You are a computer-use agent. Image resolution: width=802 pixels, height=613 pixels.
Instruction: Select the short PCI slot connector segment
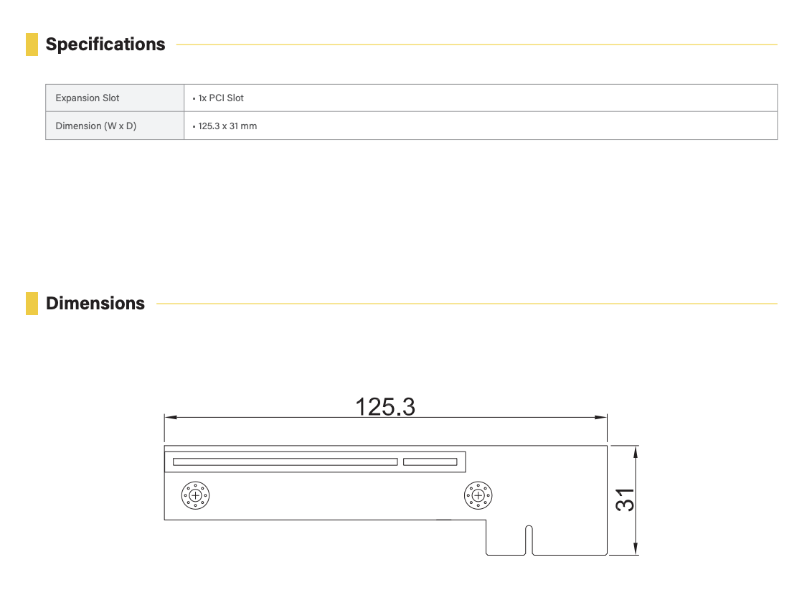(430, 462)
